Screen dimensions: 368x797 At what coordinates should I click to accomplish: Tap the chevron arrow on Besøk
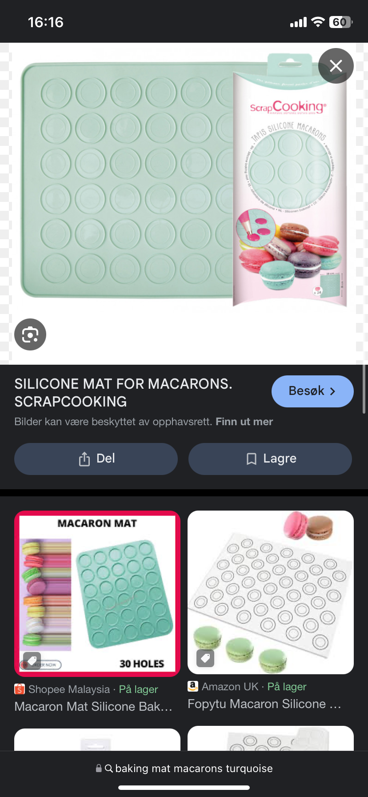tap(332, 391)
